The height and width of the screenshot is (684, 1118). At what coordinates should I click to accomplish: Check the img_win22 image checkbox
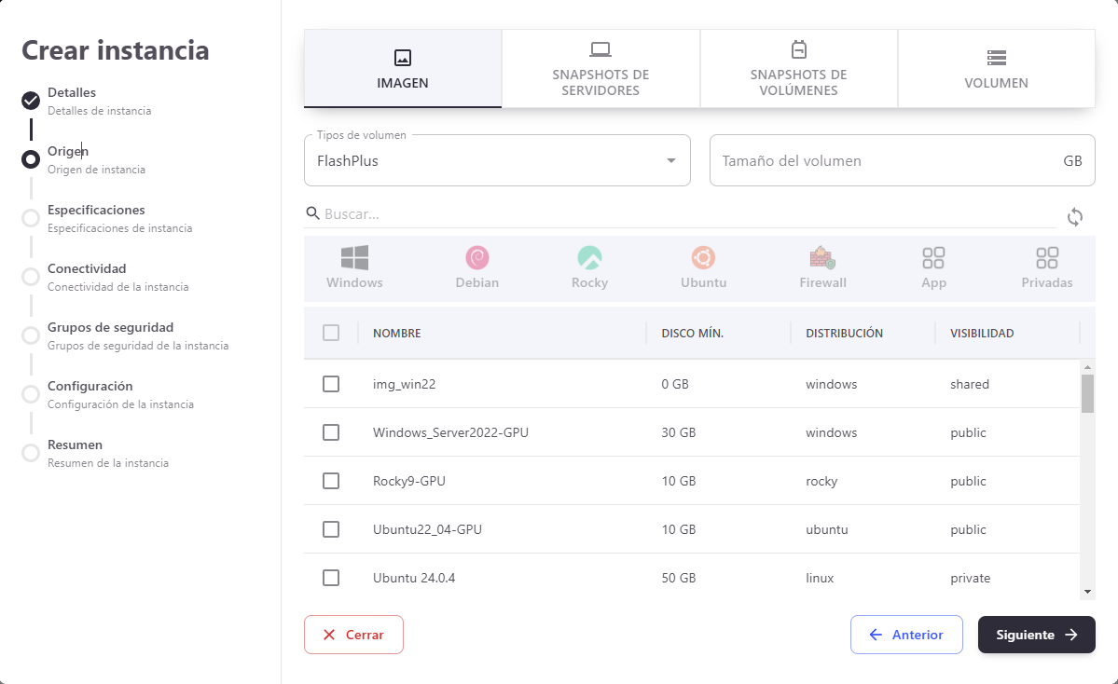(x=331, y=384)
